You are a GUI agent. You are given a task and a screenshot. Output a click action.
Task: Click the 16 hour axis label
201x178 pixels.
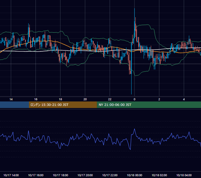[x=36, y=99]
